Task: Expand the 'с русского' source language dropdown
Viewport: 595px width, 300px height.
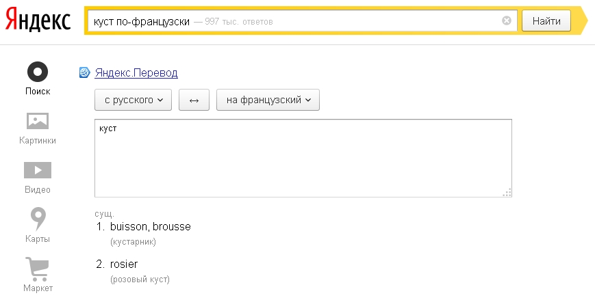Action: click(x=134, y=100)
